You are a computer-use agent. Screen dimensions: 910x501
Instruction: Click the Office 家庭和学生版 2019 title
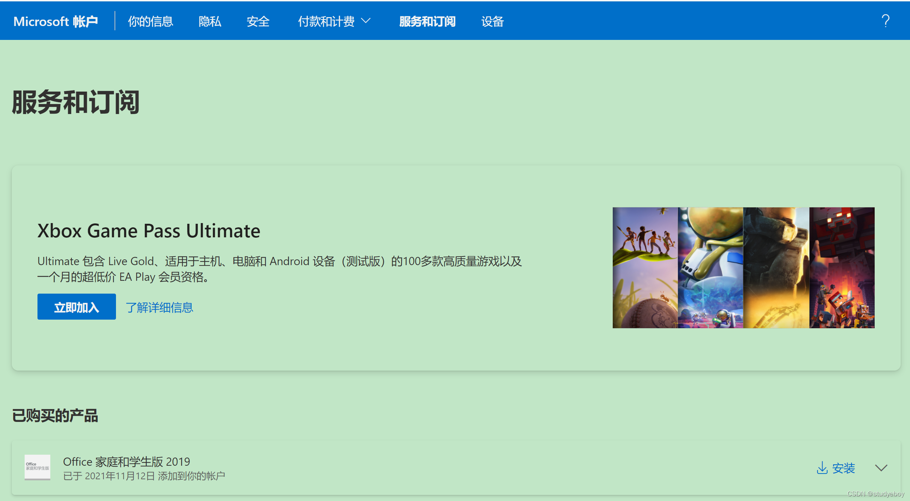pyautogui.click(x=126, y=461)
